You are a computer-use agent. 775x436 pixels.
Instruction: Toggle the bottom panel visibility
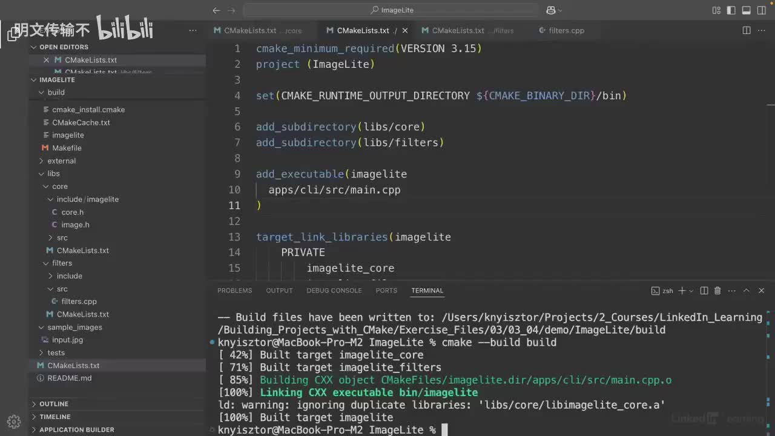pos(747,10)
